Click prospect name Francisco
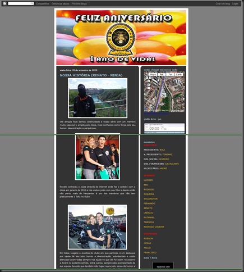244x272 pixels. [150, 252]
